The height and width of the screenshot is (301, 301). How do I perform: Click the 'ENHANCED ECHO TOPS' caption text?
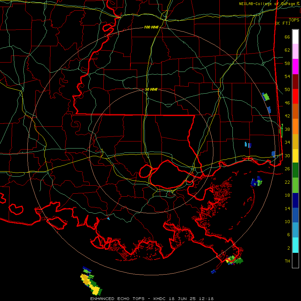pyautogui.click(x=117, y=299)
